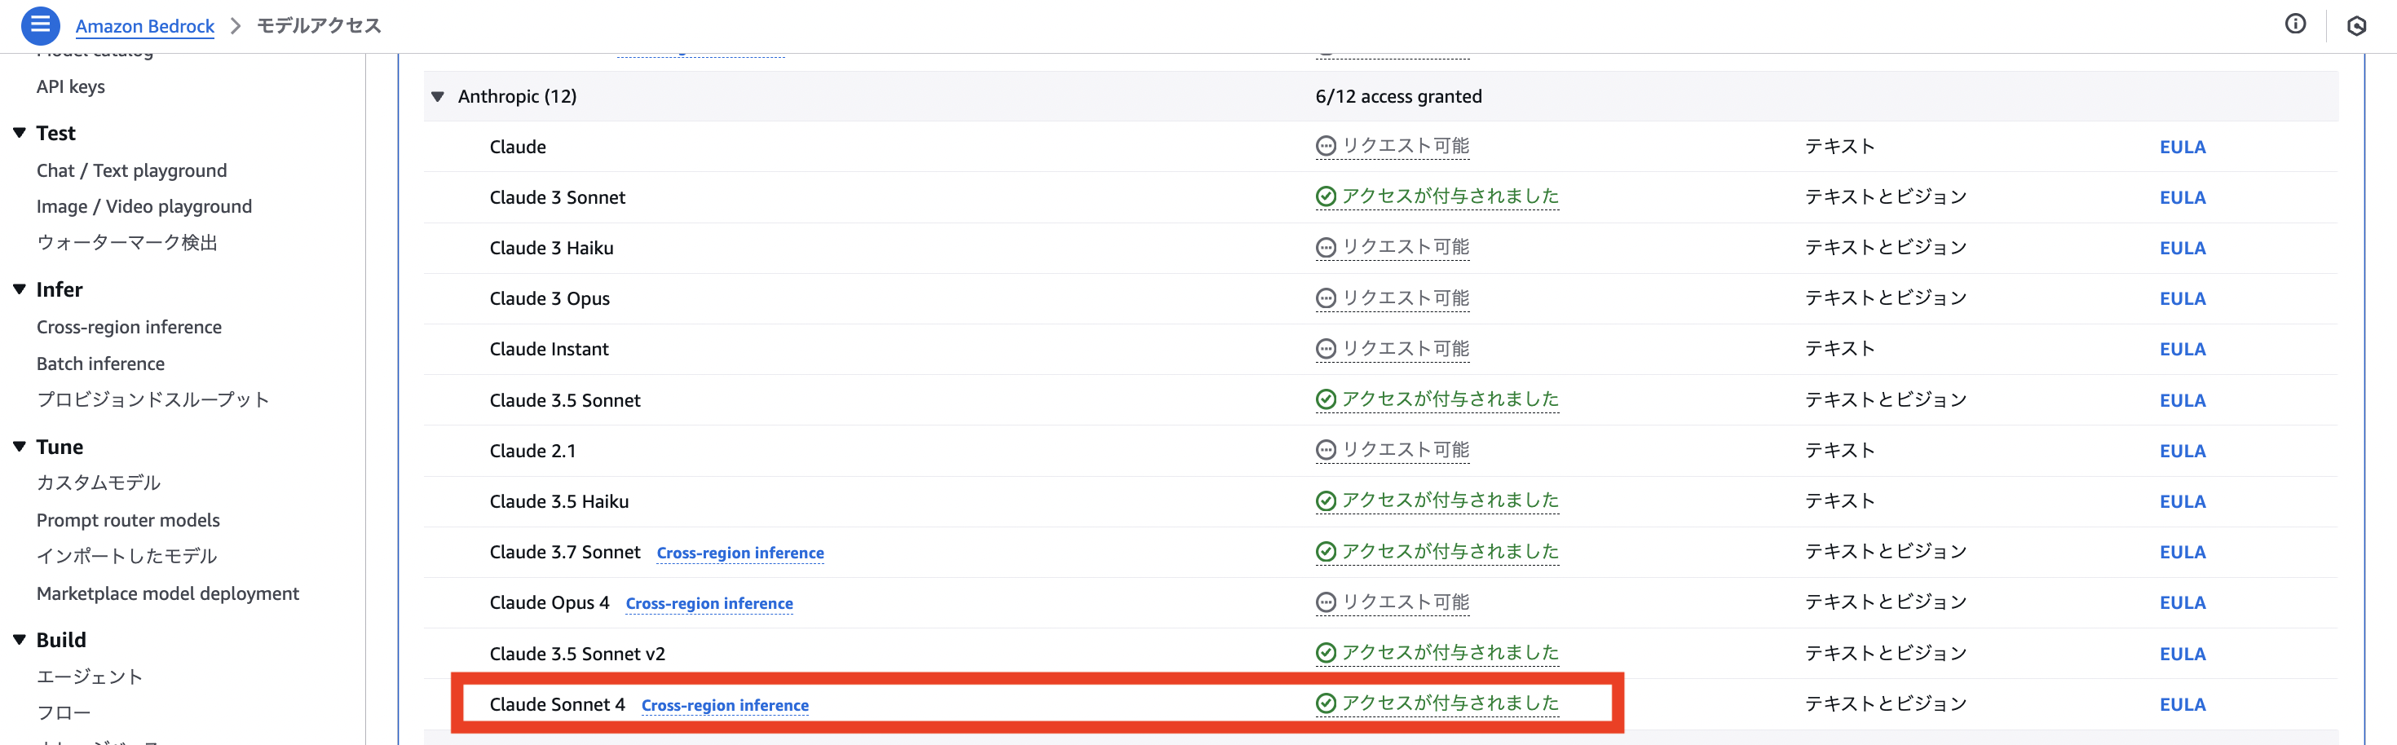
Task: Click the 6/12 access granted text
Action: (x=1398, y=96)
